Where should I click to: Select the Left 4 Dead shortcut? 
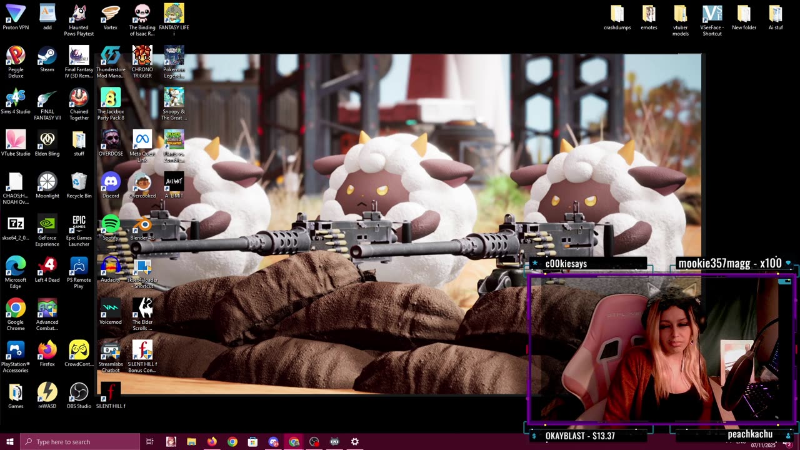coord(47,270)
